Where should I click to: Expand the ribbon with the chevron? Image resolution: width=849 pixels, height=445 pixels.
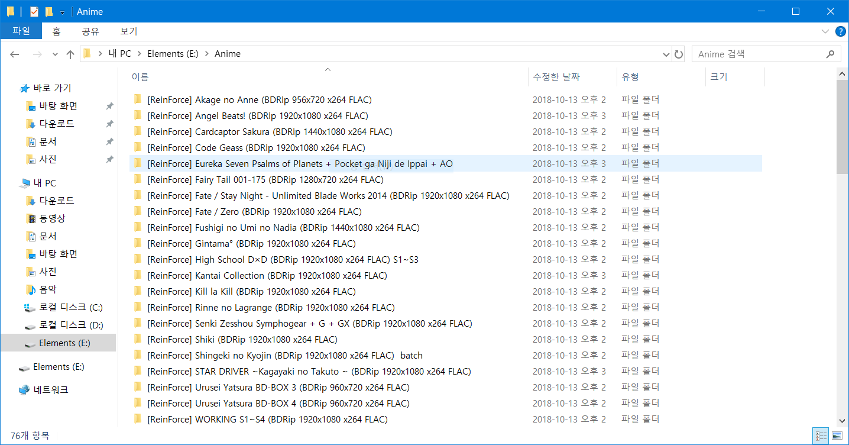point(825,31)
